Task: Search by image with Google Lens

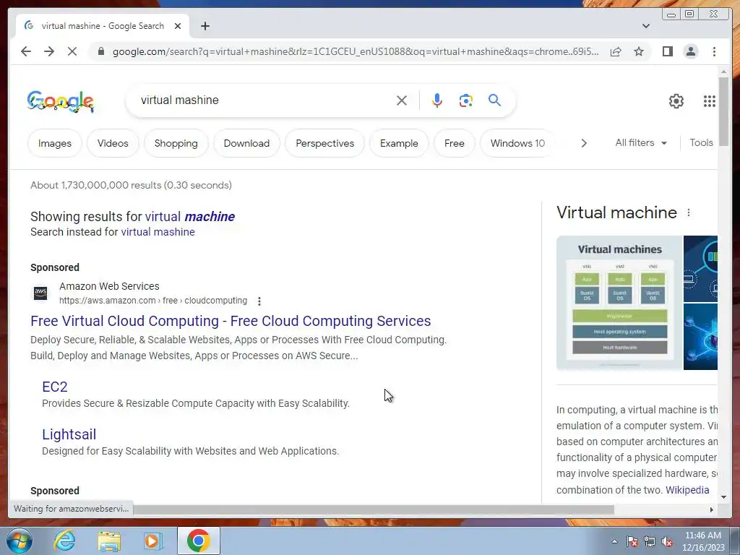Action: (466, 100)
